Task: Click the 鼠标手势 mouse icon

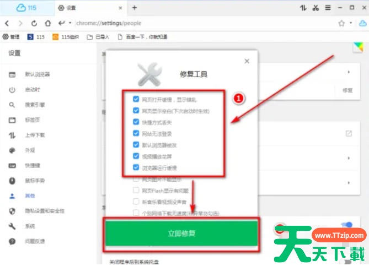Action: tap(12, 181)
